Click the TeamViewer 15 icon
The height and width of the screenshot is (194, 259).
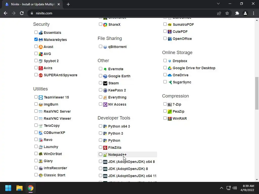[x=41, y=97]
